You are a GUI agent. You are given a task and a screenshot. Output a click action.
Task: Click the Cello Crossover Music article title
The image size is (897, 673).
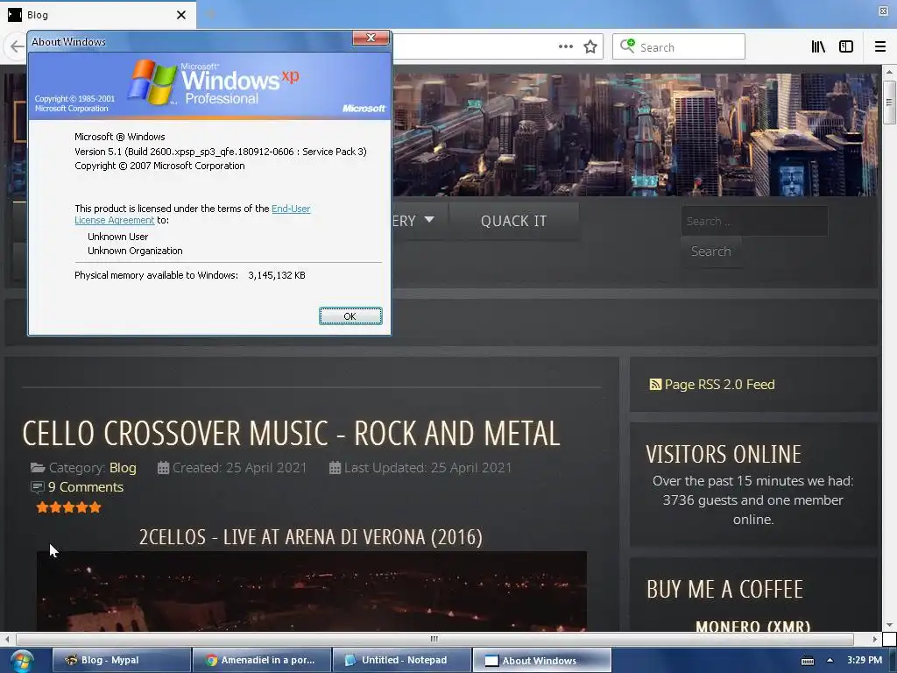point(291,433)
